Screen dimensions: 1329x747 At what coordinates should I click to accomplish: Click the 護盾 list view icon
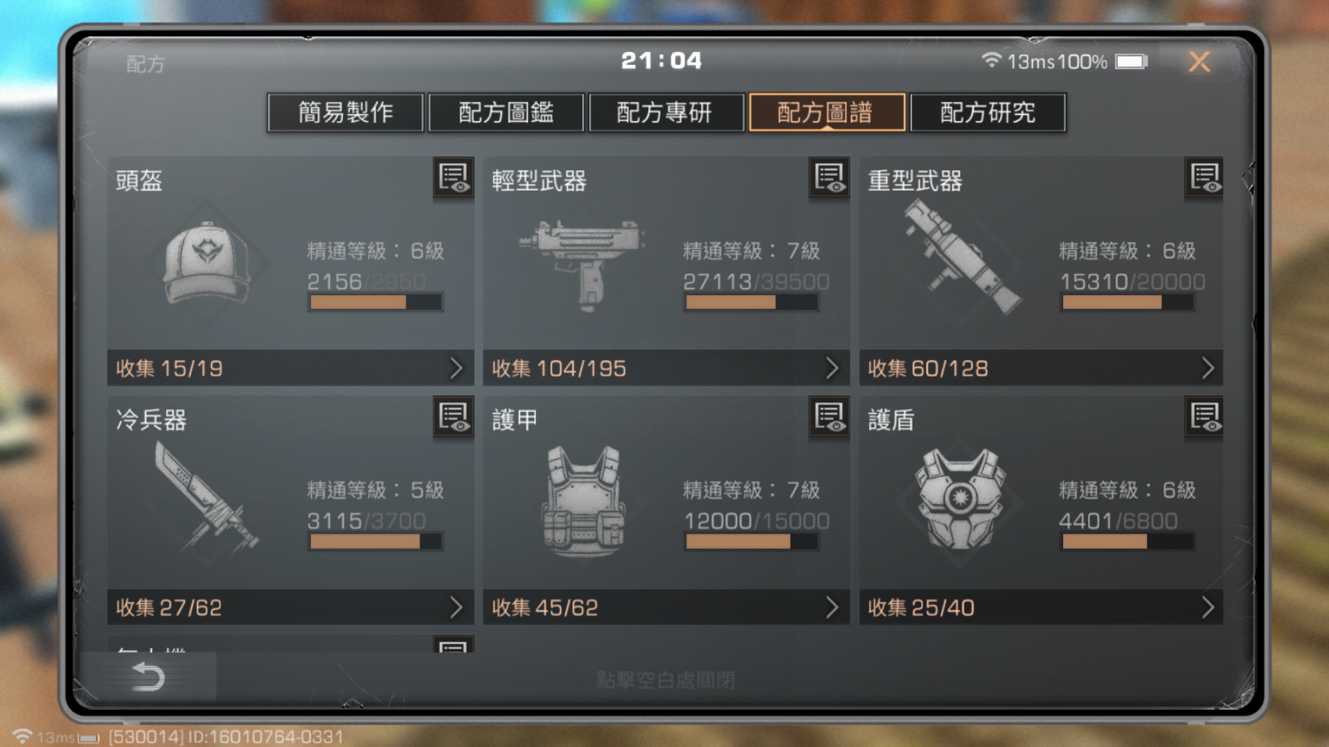click(x=1204, y=417)
